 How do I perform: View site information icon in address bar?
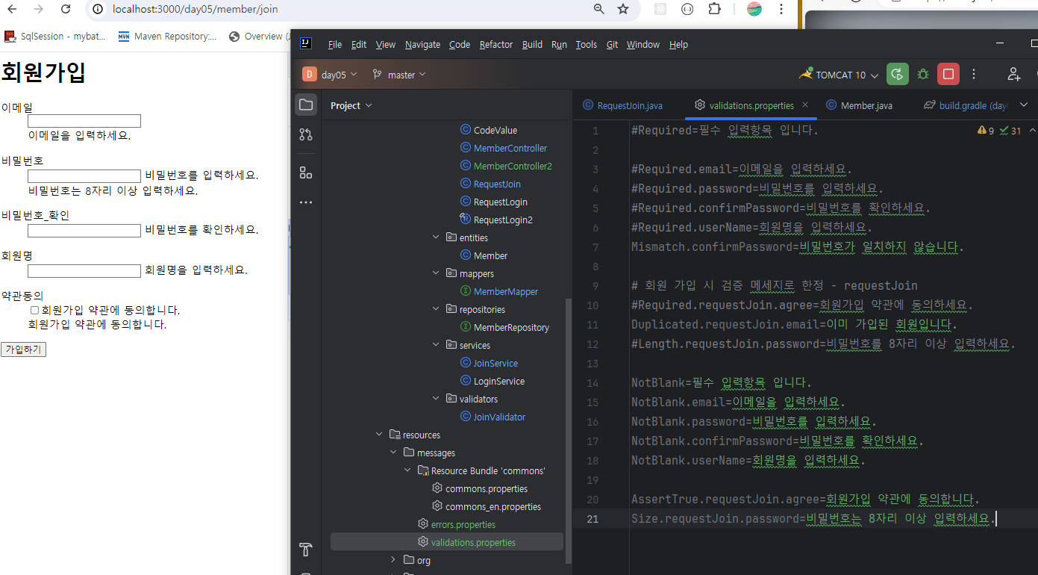(99, 9)
